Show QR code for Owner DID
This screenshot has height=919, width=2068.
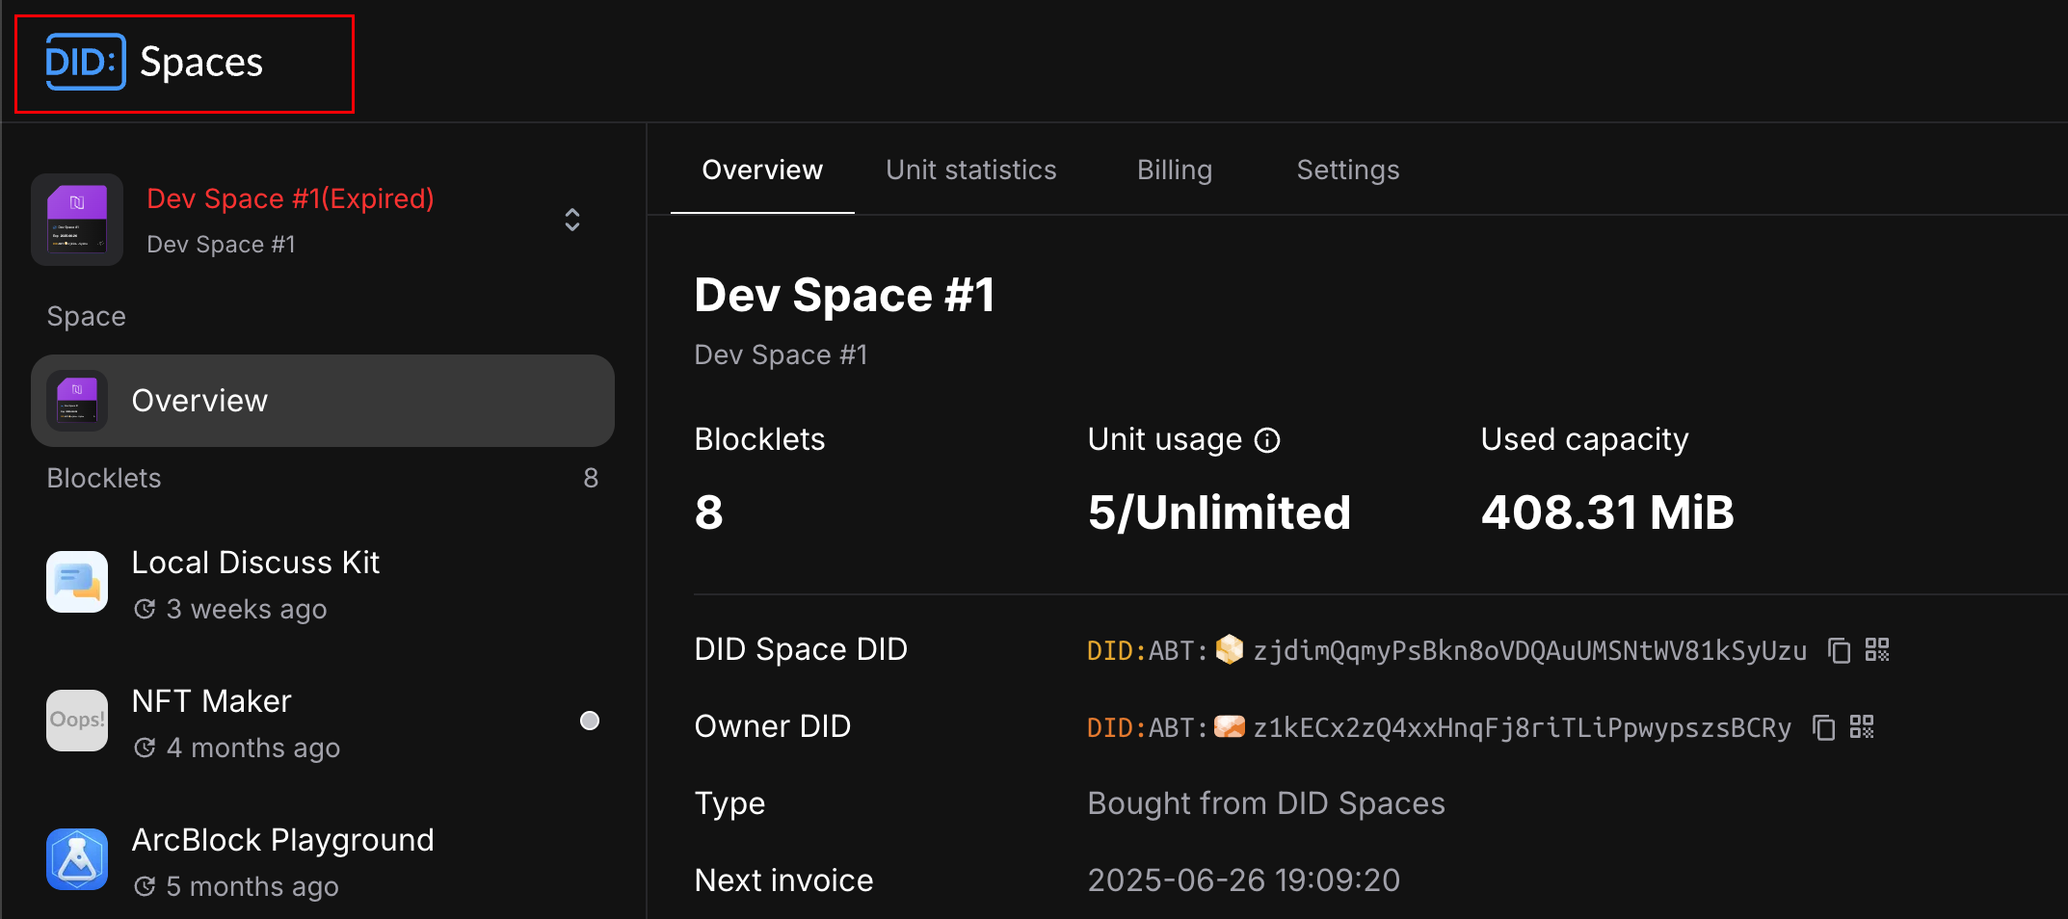pyautogui.click(x=1862, y=727)
